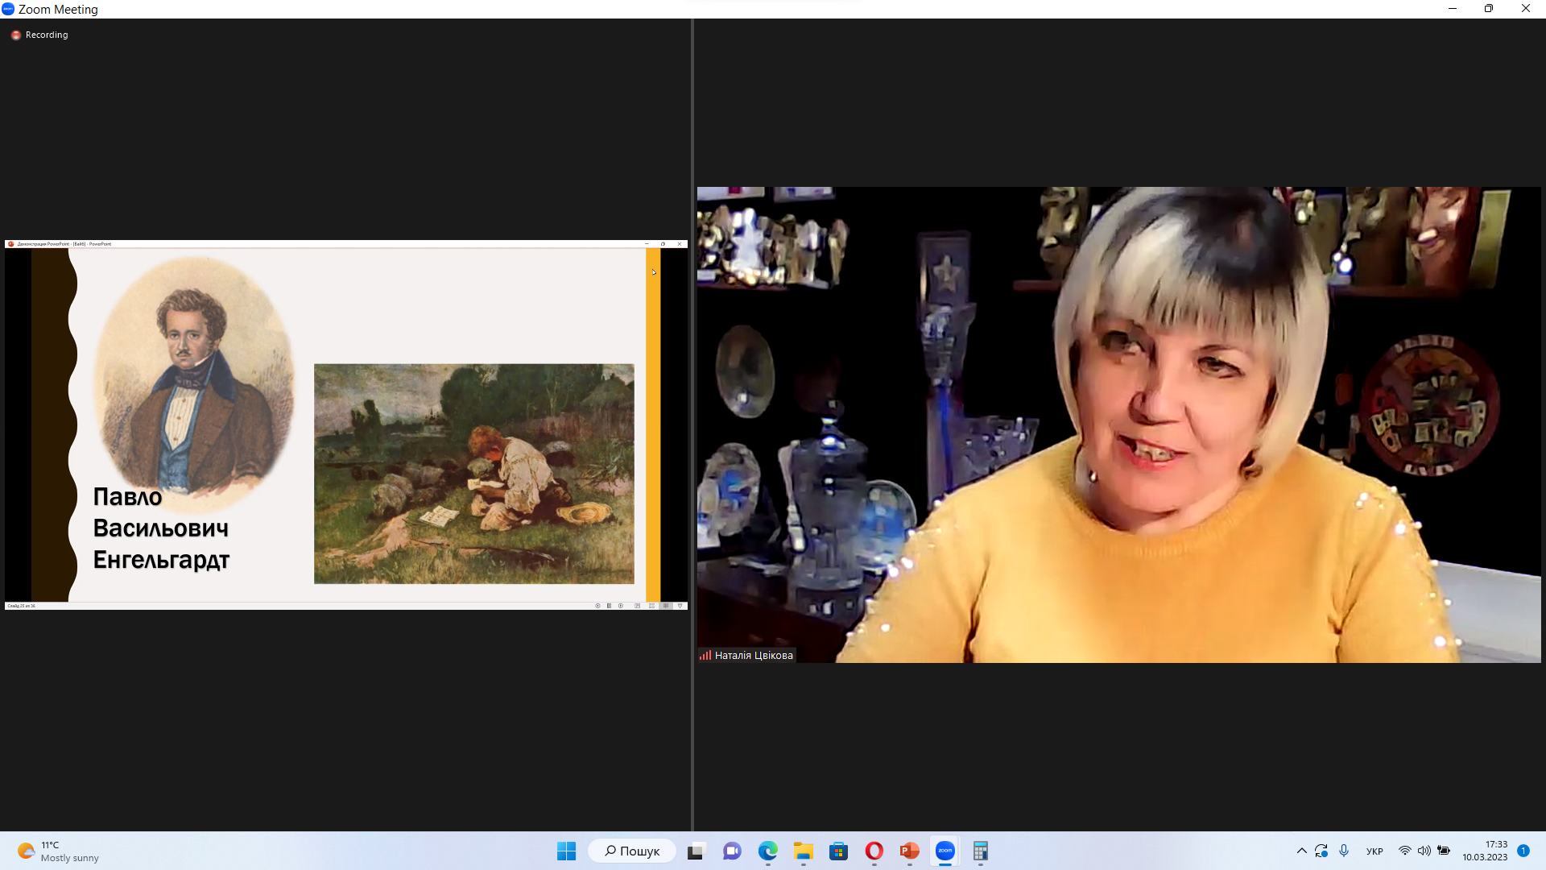
Task: Launch the Teams Chat taskbar icon
Action: (732, 851)
